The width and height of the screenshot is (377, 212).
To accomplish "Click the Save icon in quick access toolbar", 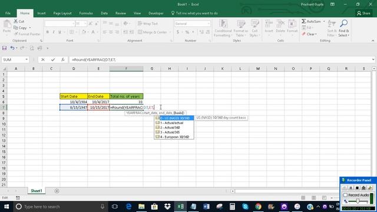I will [4, 48].
